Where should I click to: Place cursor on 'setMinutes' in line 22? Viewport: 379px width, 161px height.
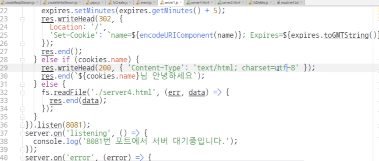94,11
